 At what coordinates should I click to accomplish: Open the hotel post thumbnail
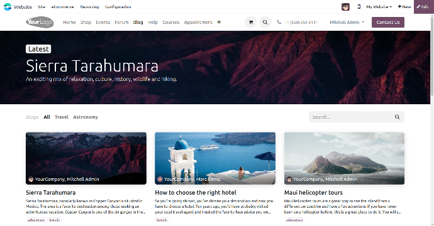(215, 158)
